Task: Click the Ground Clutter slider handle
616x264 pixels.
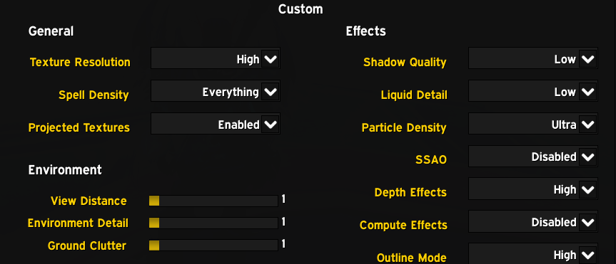Action: [x=154, y=245]
